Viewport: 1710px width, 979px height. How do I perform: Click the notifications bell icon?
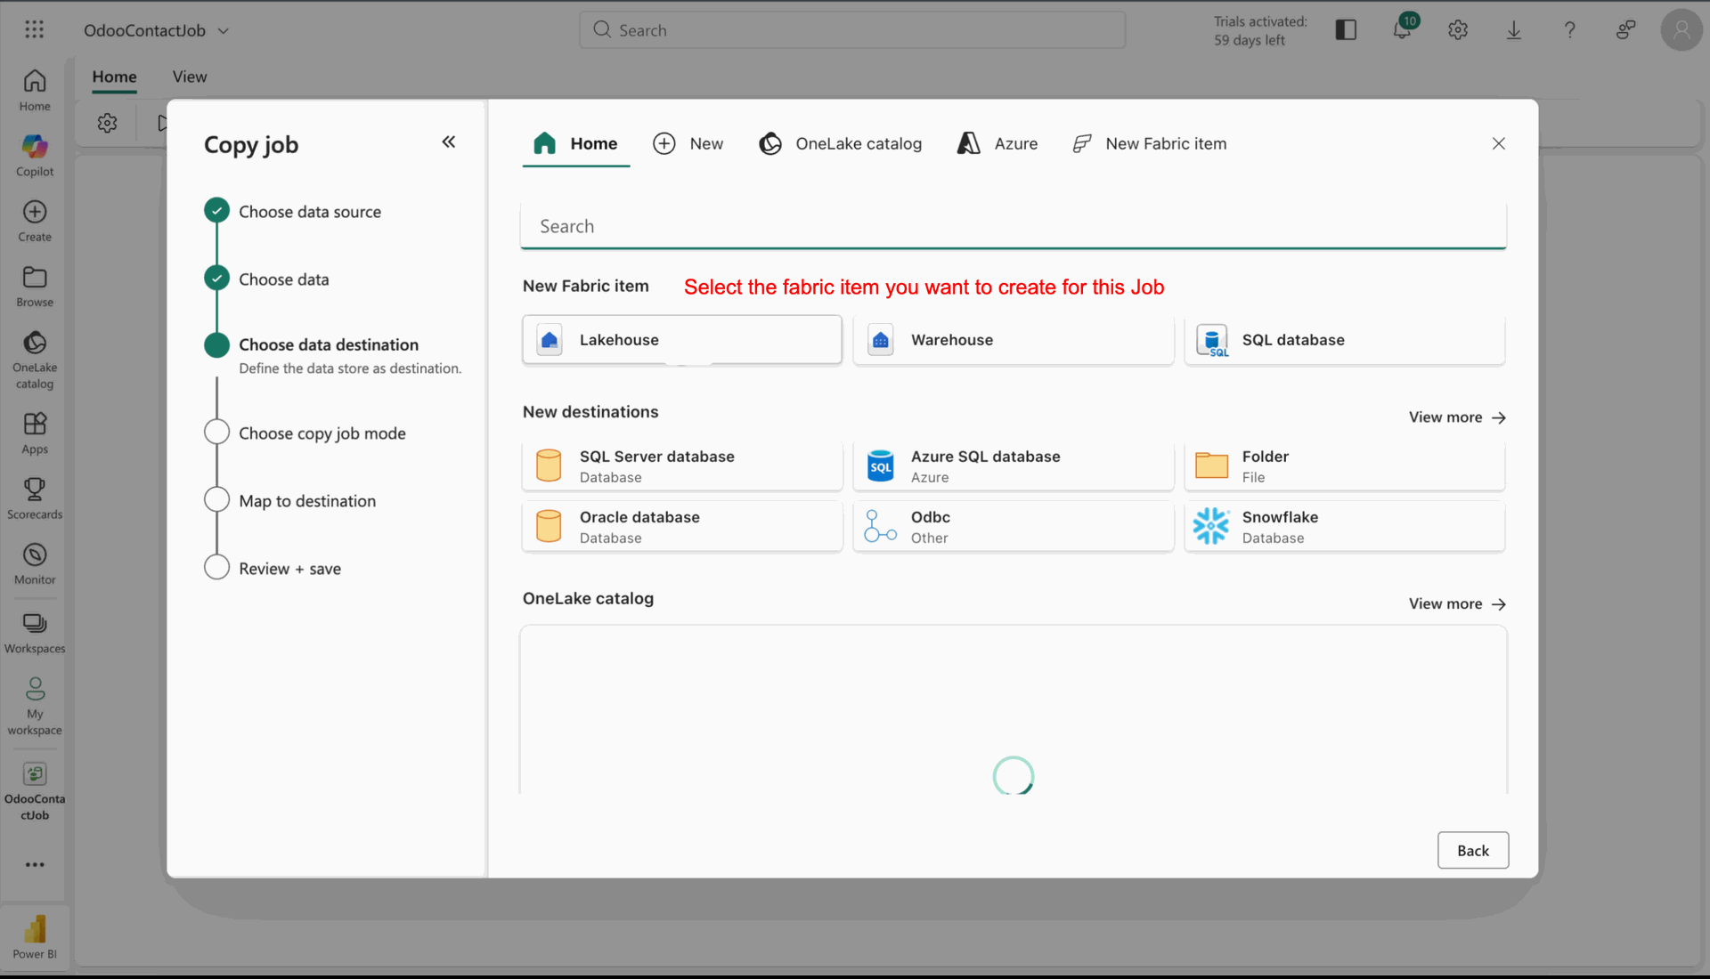tap(1402, 30)
